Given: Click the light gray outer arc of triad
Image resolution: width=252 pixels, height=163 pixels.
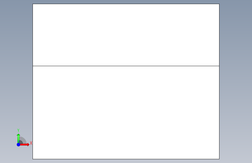Looking at the screenshot, I should 24,140.
